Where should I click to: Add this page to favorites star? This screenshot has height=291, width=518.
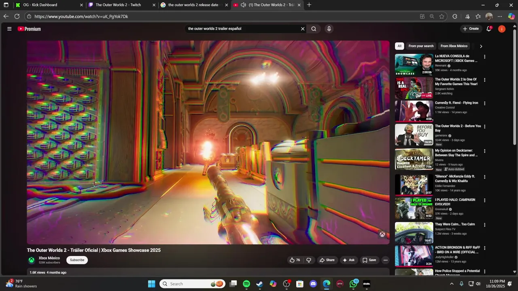pos(442,17)
